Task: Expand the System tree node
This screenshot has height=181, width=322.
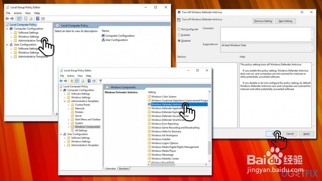Action: click(68, 123)
